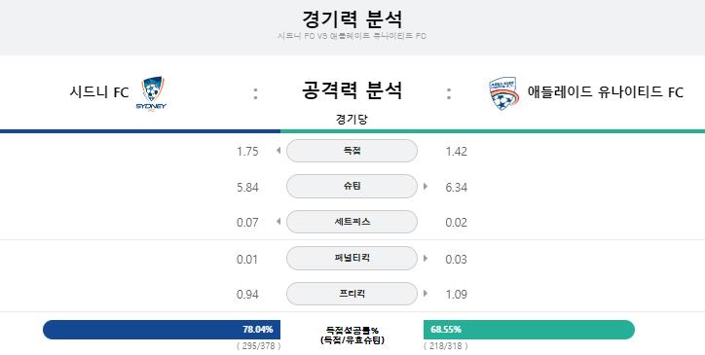Click the 애들레이드 유나이티드 FC team name
This screenshot has width=705, height=355.
click(x=606, y=92)
